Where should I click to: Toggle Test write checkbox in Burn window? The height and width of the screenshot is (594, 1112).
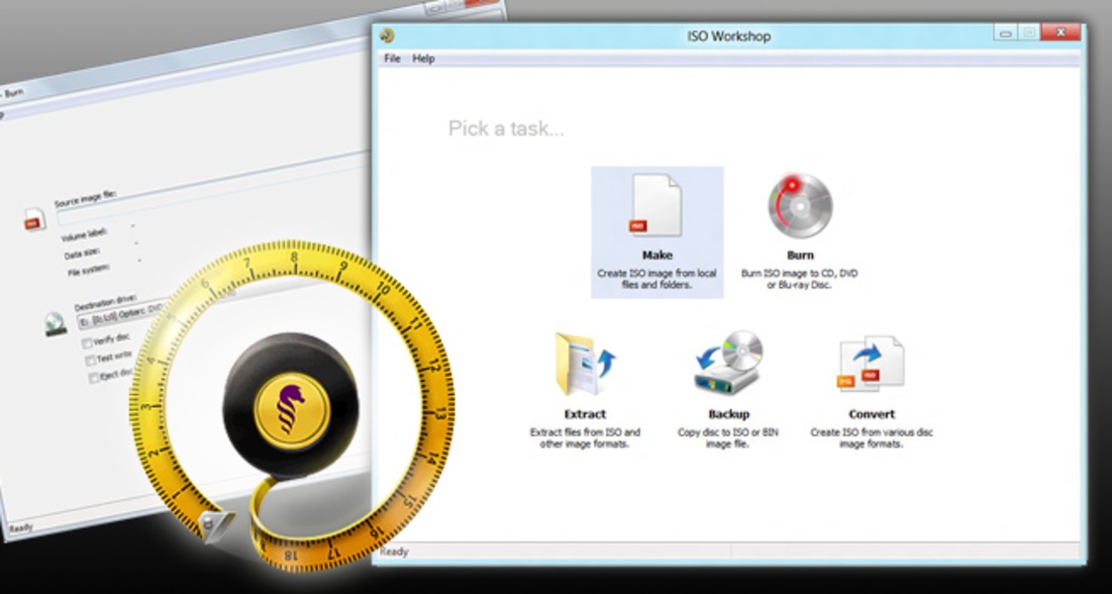tap(90, 360)
